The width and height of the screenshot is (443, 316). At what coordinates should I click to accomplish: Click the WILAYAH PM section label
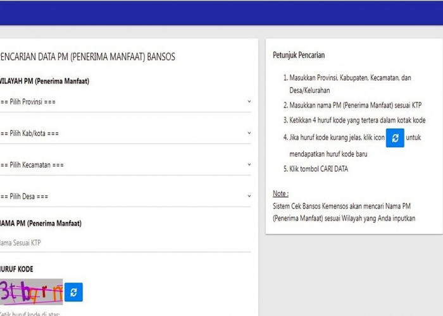click(44, 82)
